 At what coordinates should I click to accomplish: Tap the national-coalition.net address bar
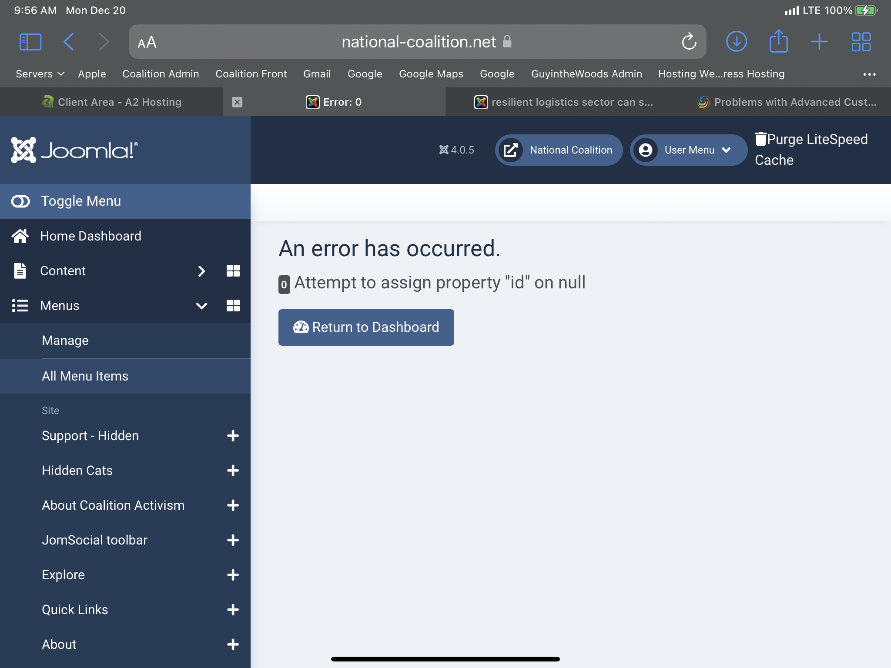pos(418,42)
